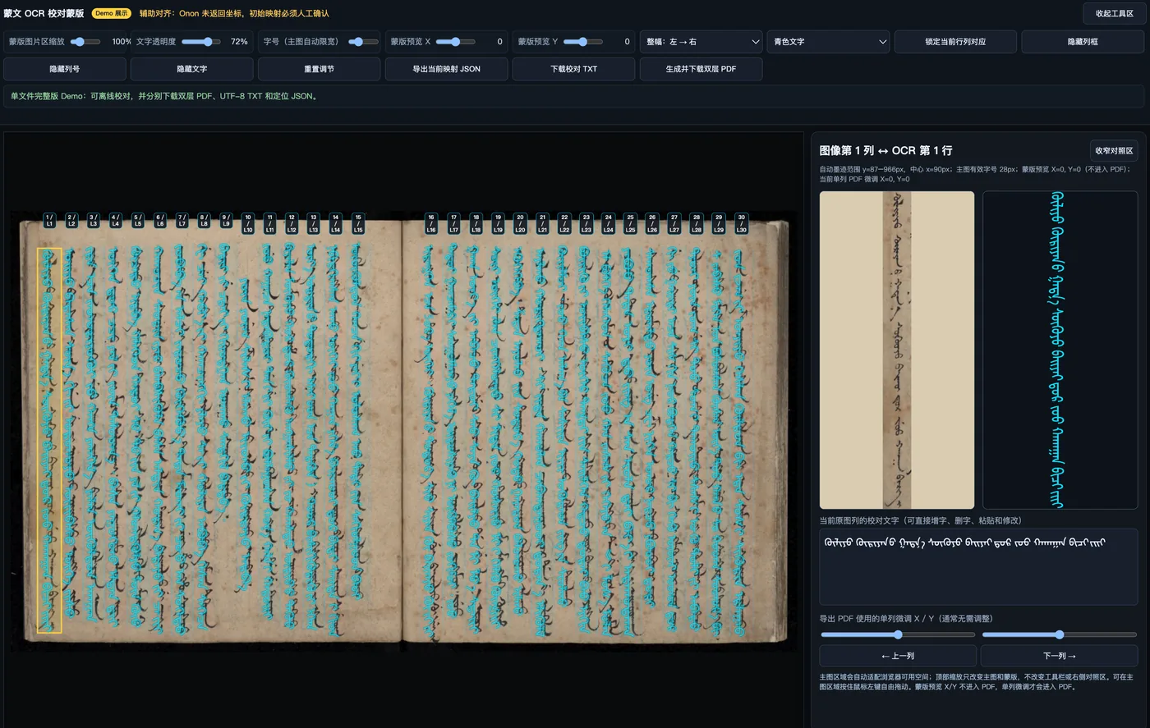Select column badge 26 / L26
This screenshot has width=1150, height=728.
coord(652,224)
